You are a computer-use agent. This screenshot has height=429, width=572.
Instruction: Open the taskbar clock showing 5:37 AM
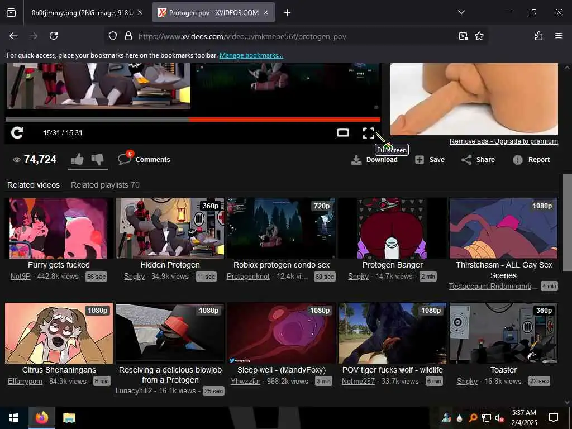524,418
